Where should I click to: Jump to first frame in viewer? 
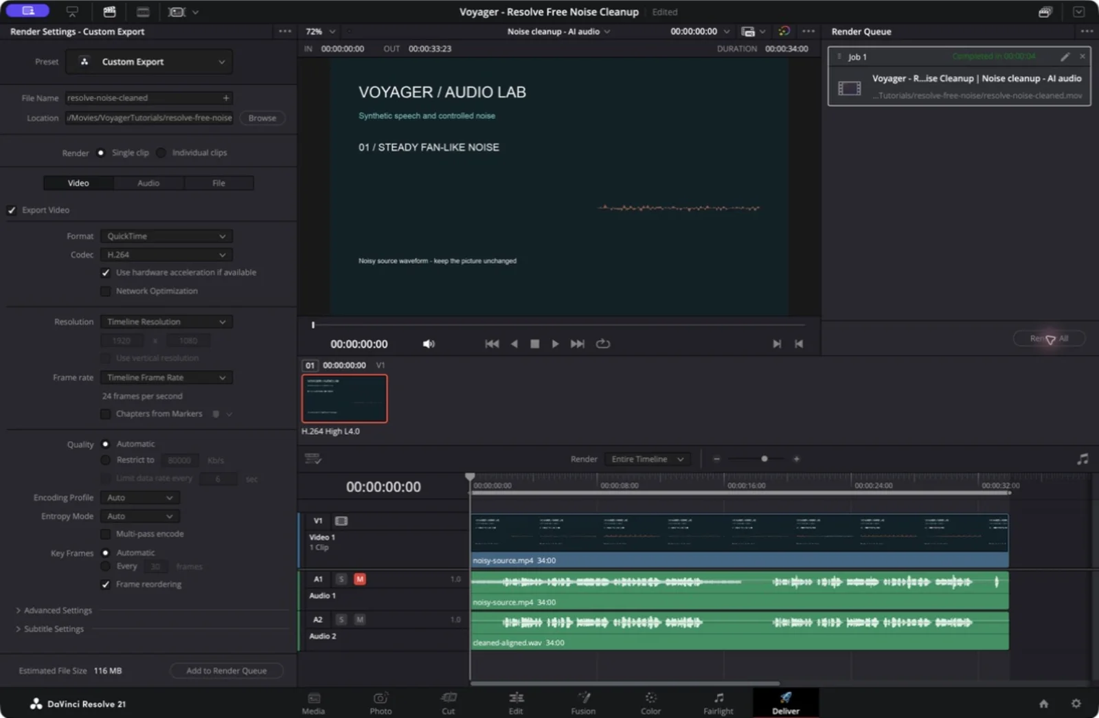tap(492, 344)
